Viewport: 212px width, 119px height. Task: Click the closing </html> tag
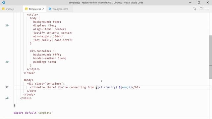pos(26,98)
